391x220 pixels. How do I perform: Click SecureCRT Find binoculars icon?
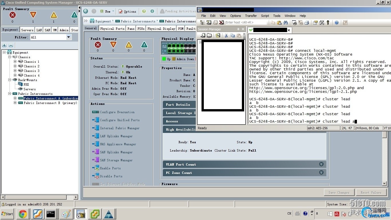[285, 22]
